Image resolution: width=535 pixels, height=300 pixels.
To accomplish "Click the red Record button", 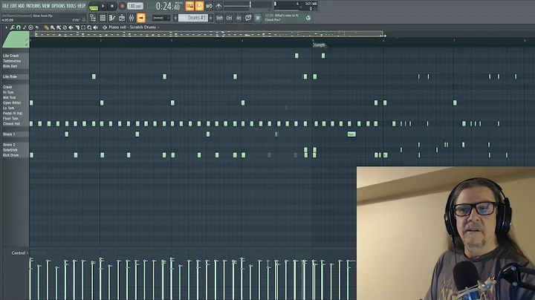I will coord(122,6).
